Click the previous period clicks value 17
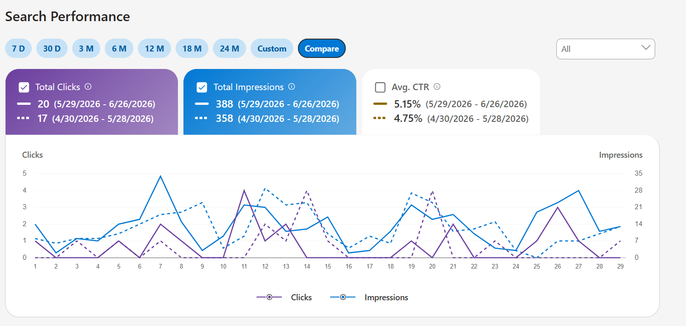This screenshot has width=686, height=326. coord(42,119)
